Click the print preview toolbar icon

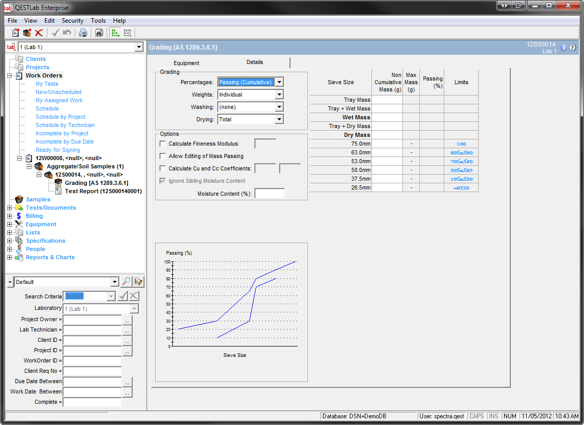(x=83, y=33)
